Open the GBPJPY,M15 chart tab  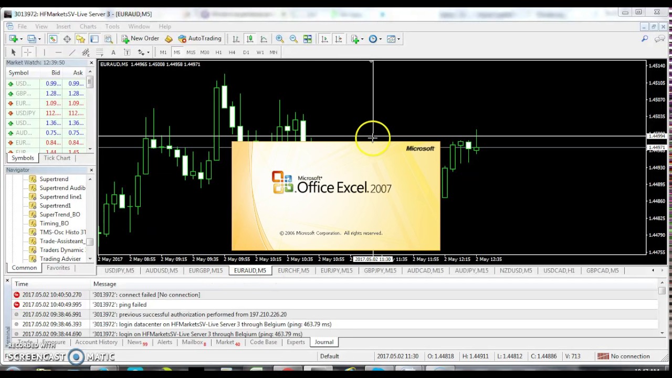[x=380, y=271]
